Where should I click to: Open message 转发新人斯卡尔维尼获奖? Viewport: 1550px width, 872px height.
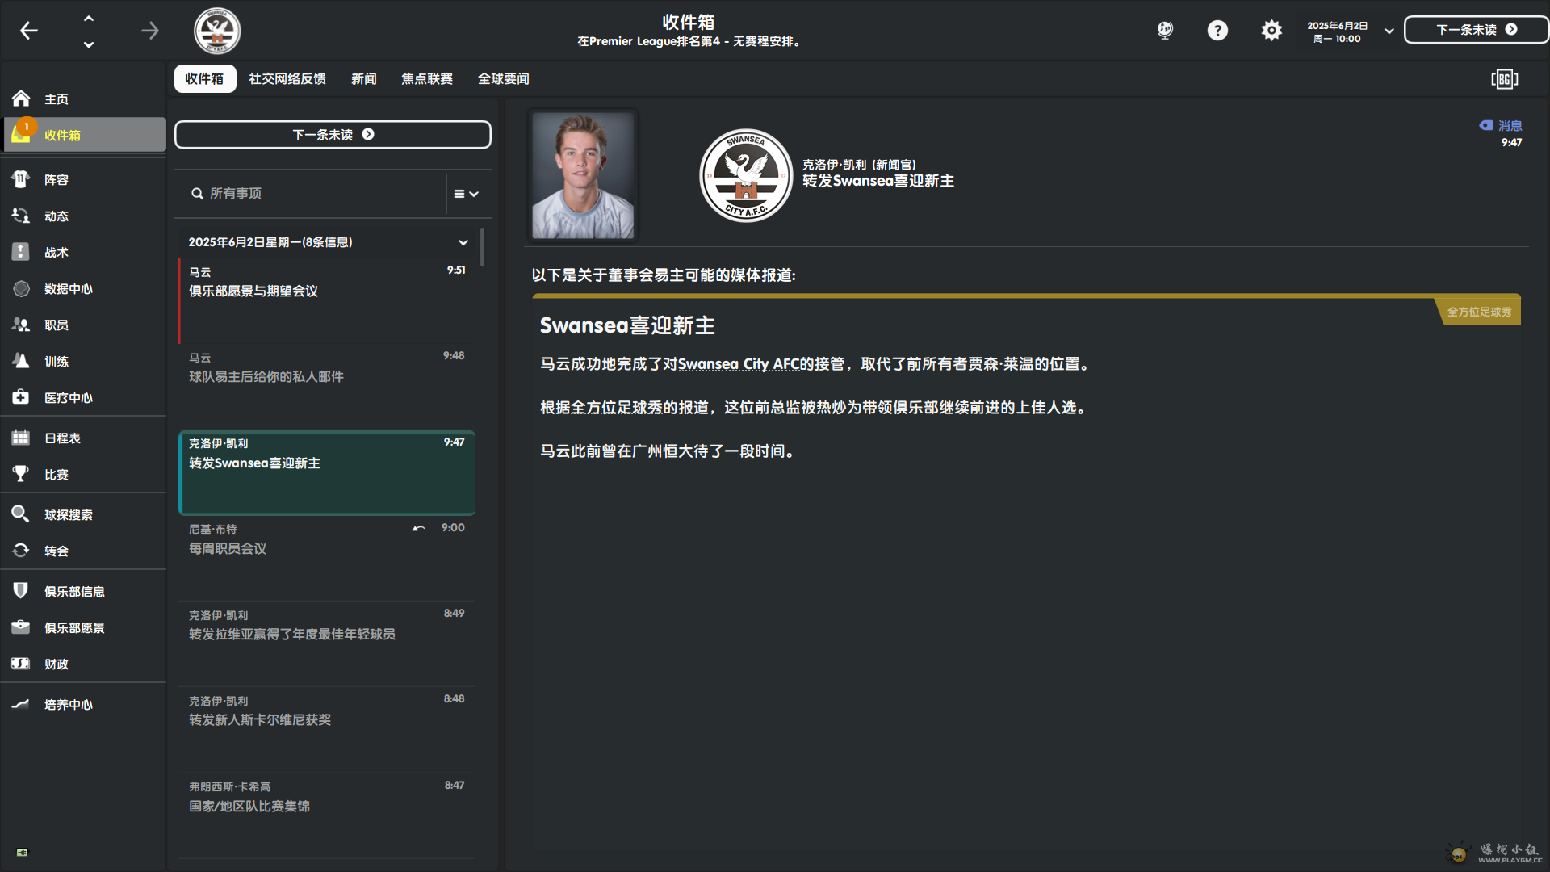click(326, 730)
